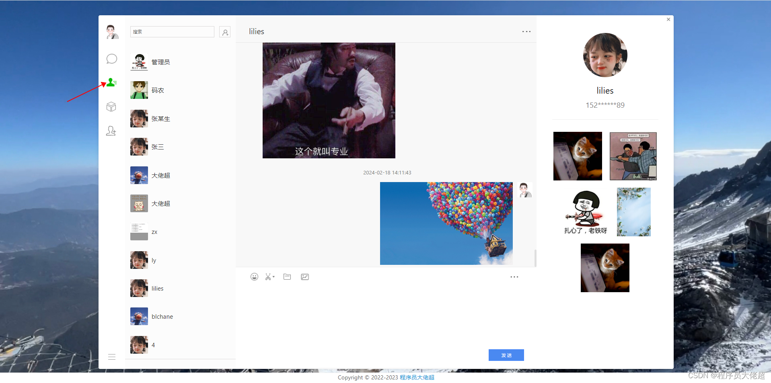The image size is (771, 383).
Task: Open the cartoon comic thumbnail
Action: (x=633, y=156)
